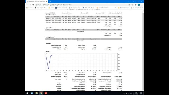Go forward using the browser forward arrow
The height and width of the screenshot is (95, 169).
[x=30, y=5]
